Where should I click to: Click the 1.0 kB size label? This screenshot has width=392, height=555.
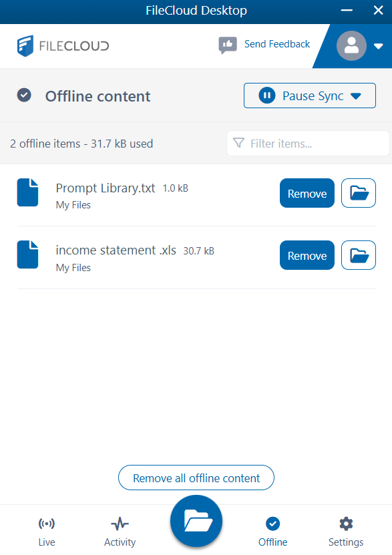click(x=176, y=188)
